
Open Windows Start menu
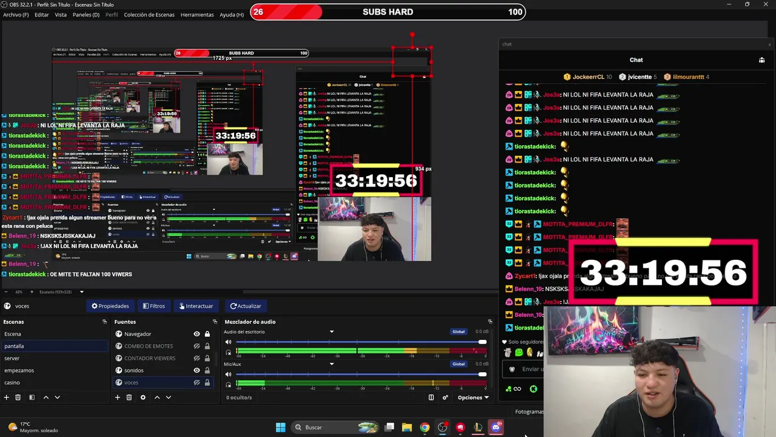[281, 427]
